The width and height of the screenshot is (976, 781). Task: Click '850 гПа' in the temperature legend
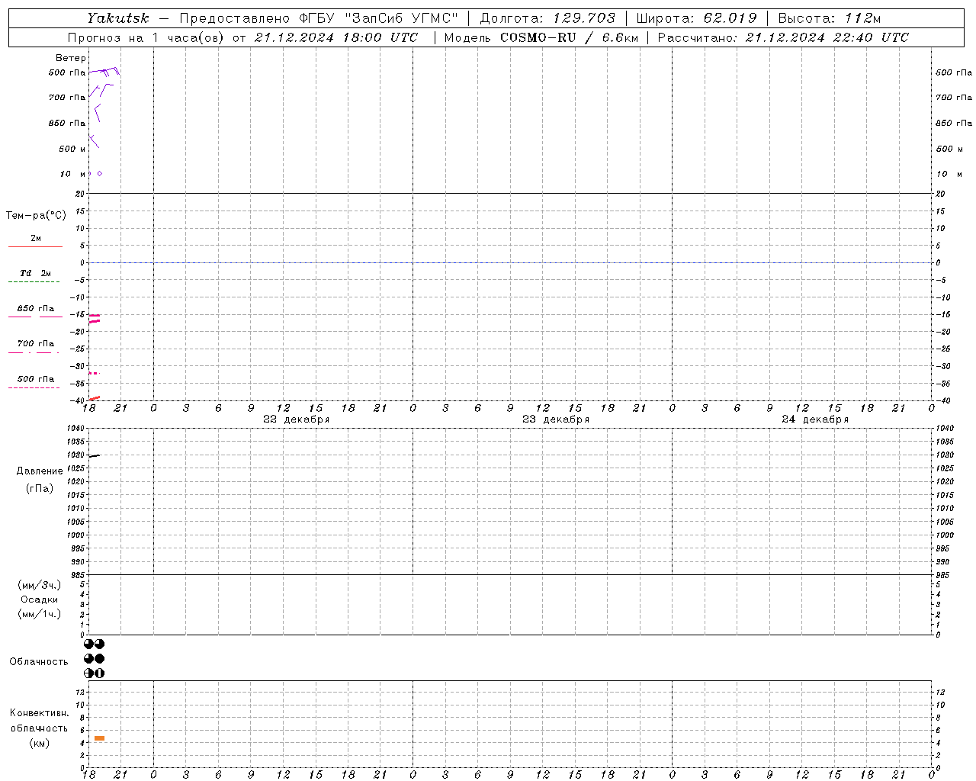click(36, 309)
